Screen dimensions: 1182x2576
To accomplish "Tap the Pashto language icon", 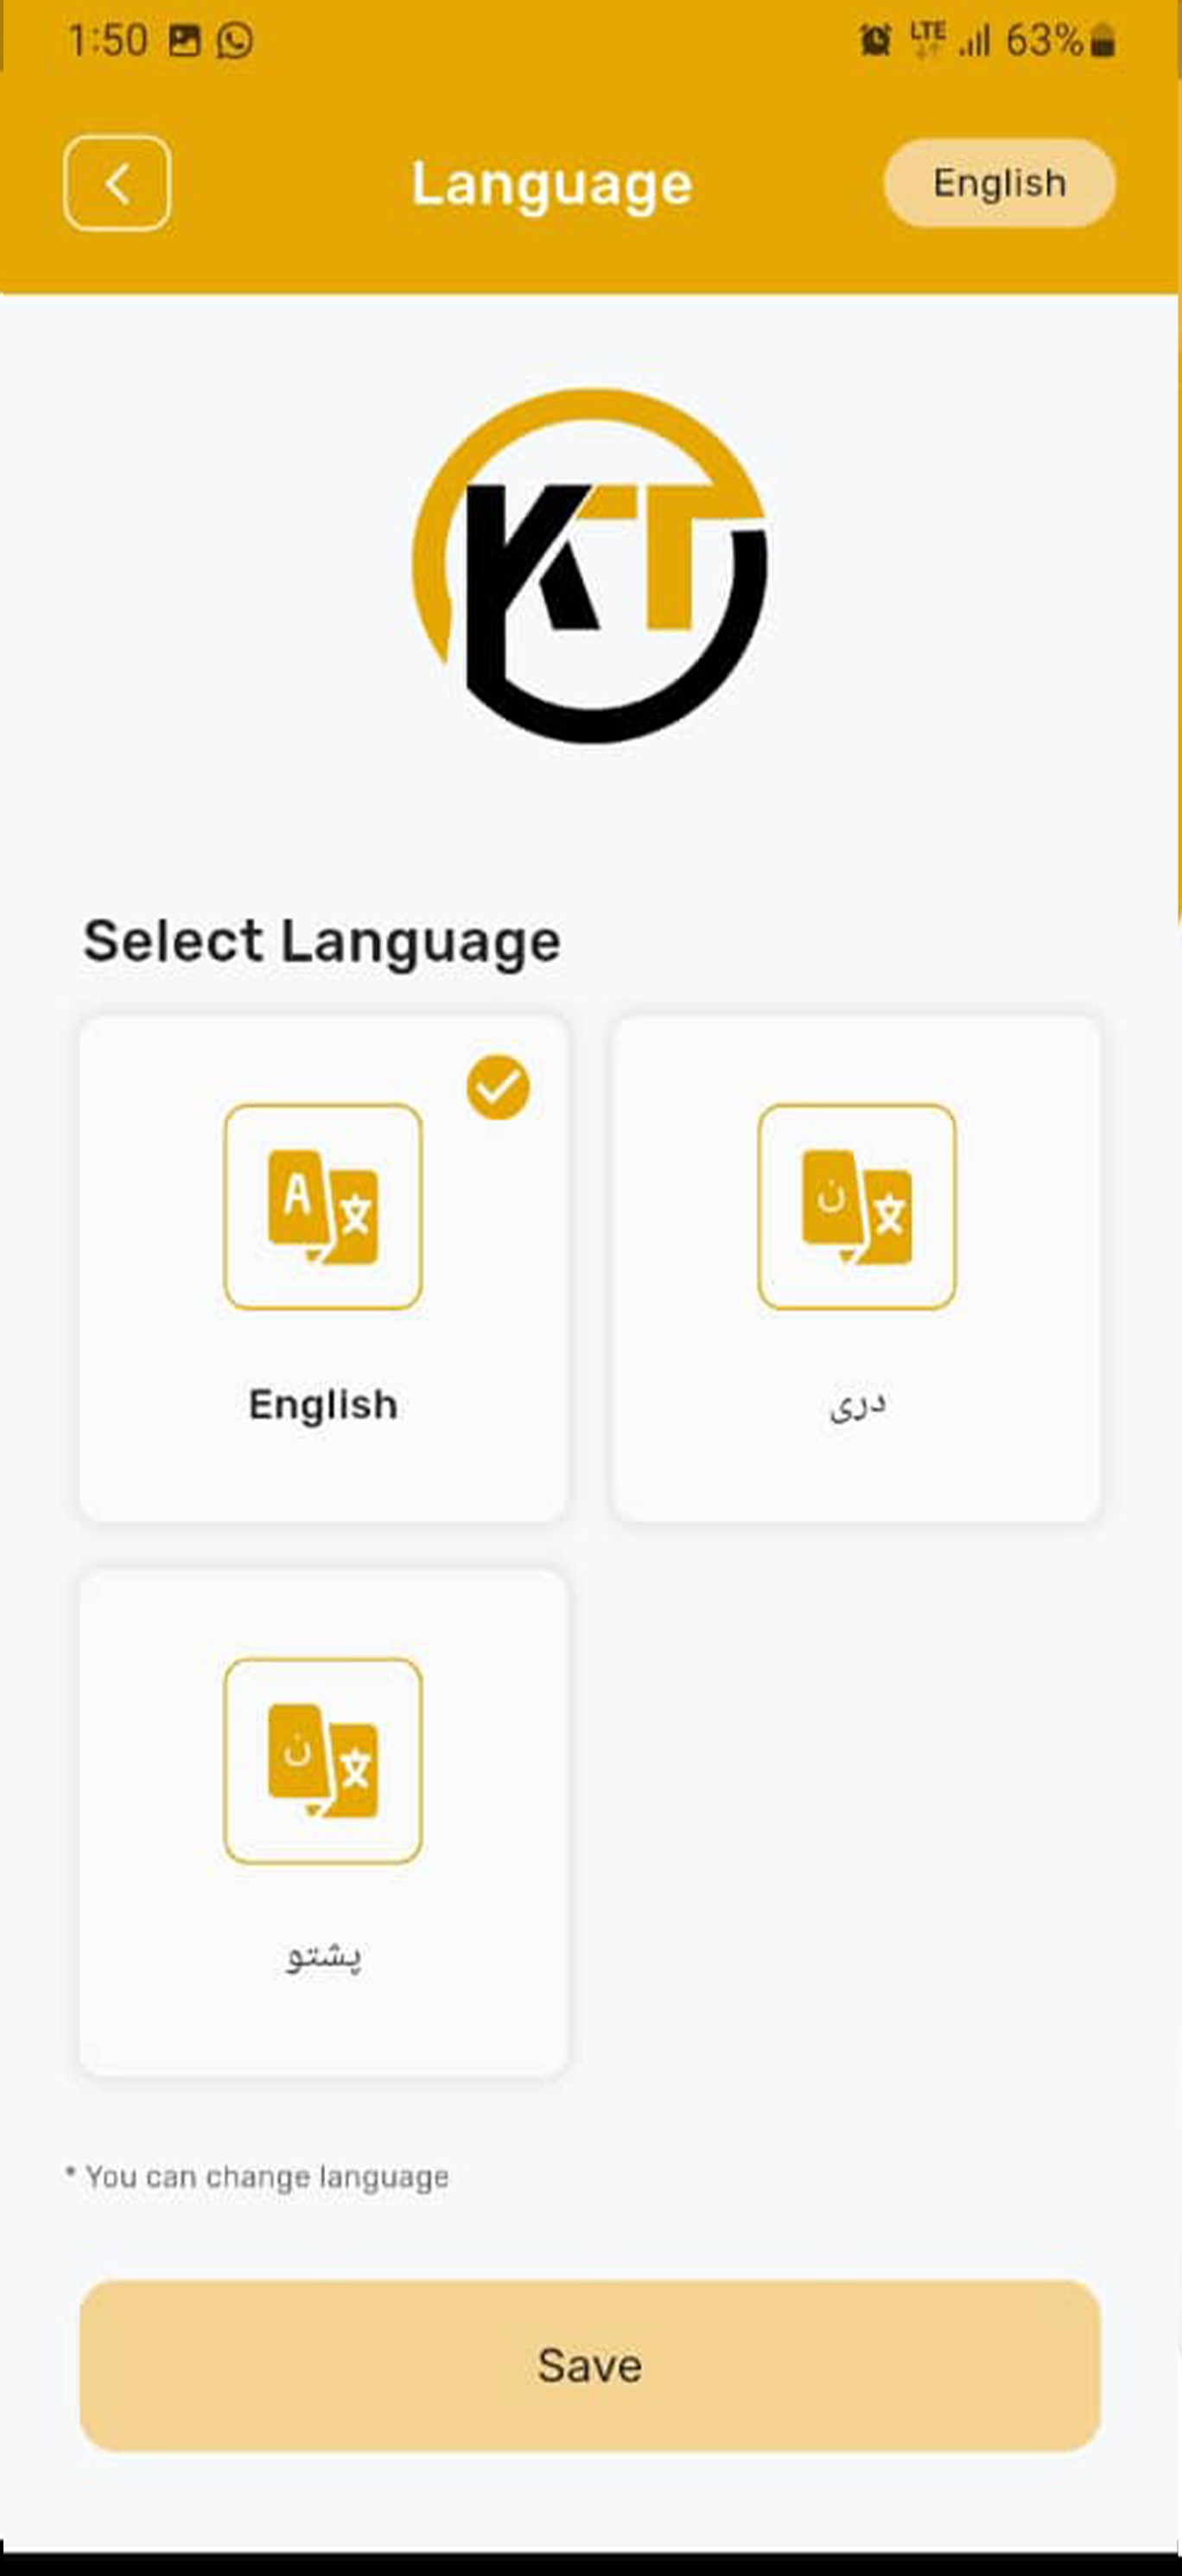I will [323, 1760].
